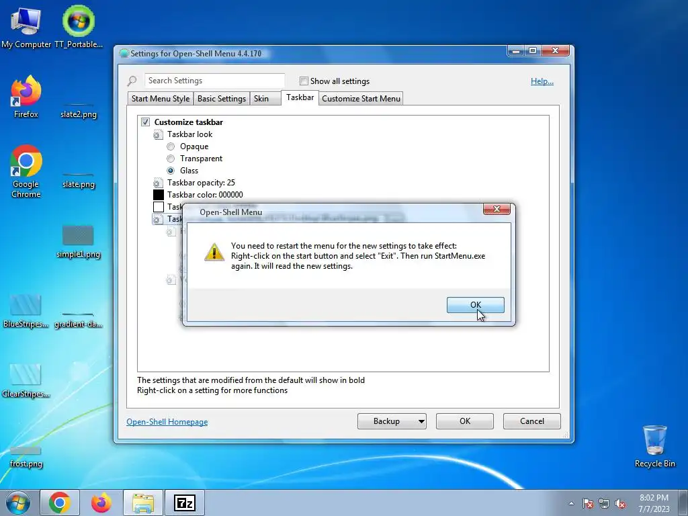Select the Taskbar opacity: 25 setting
Screen dimensions: 688x516
tap(201, 183)
